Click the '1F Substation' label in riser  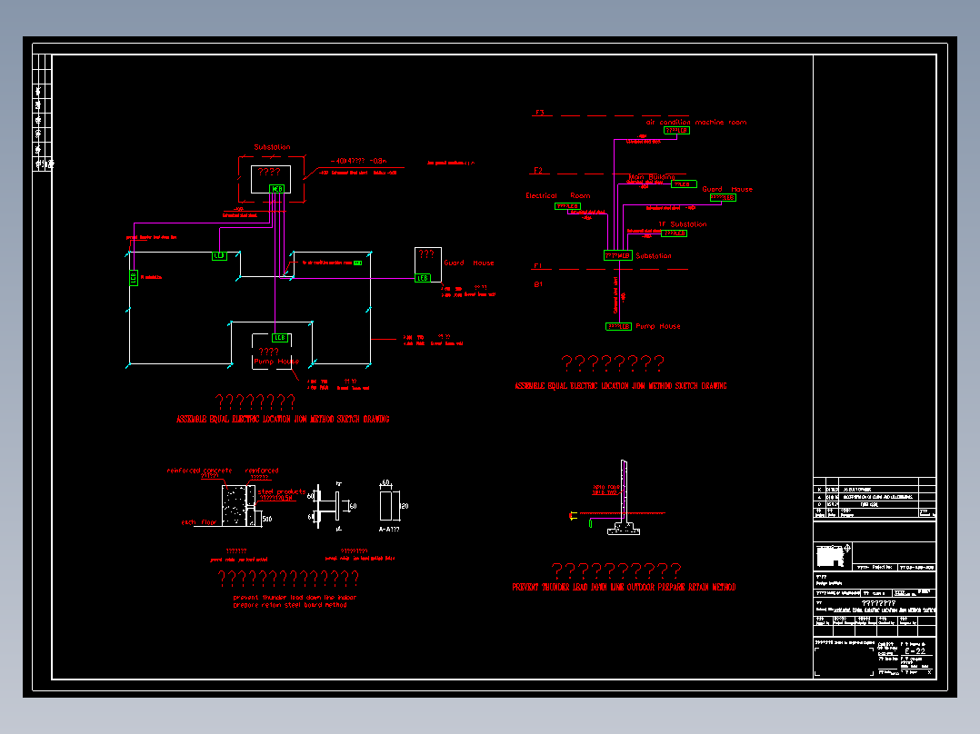(683, 224)
